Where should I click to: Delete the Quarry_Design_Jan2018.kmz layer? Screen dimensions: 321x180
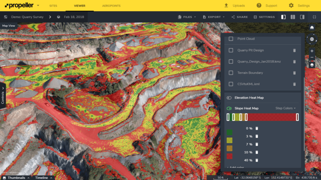(295, 62)
